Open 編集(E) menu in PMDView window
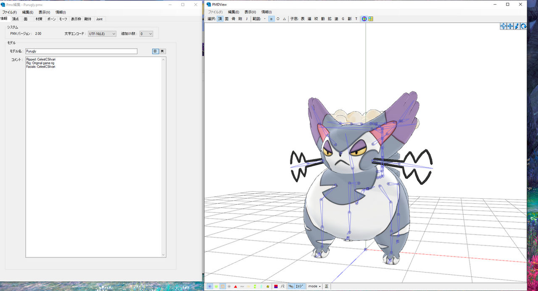The image size is (538, 291). coord(234,12)
